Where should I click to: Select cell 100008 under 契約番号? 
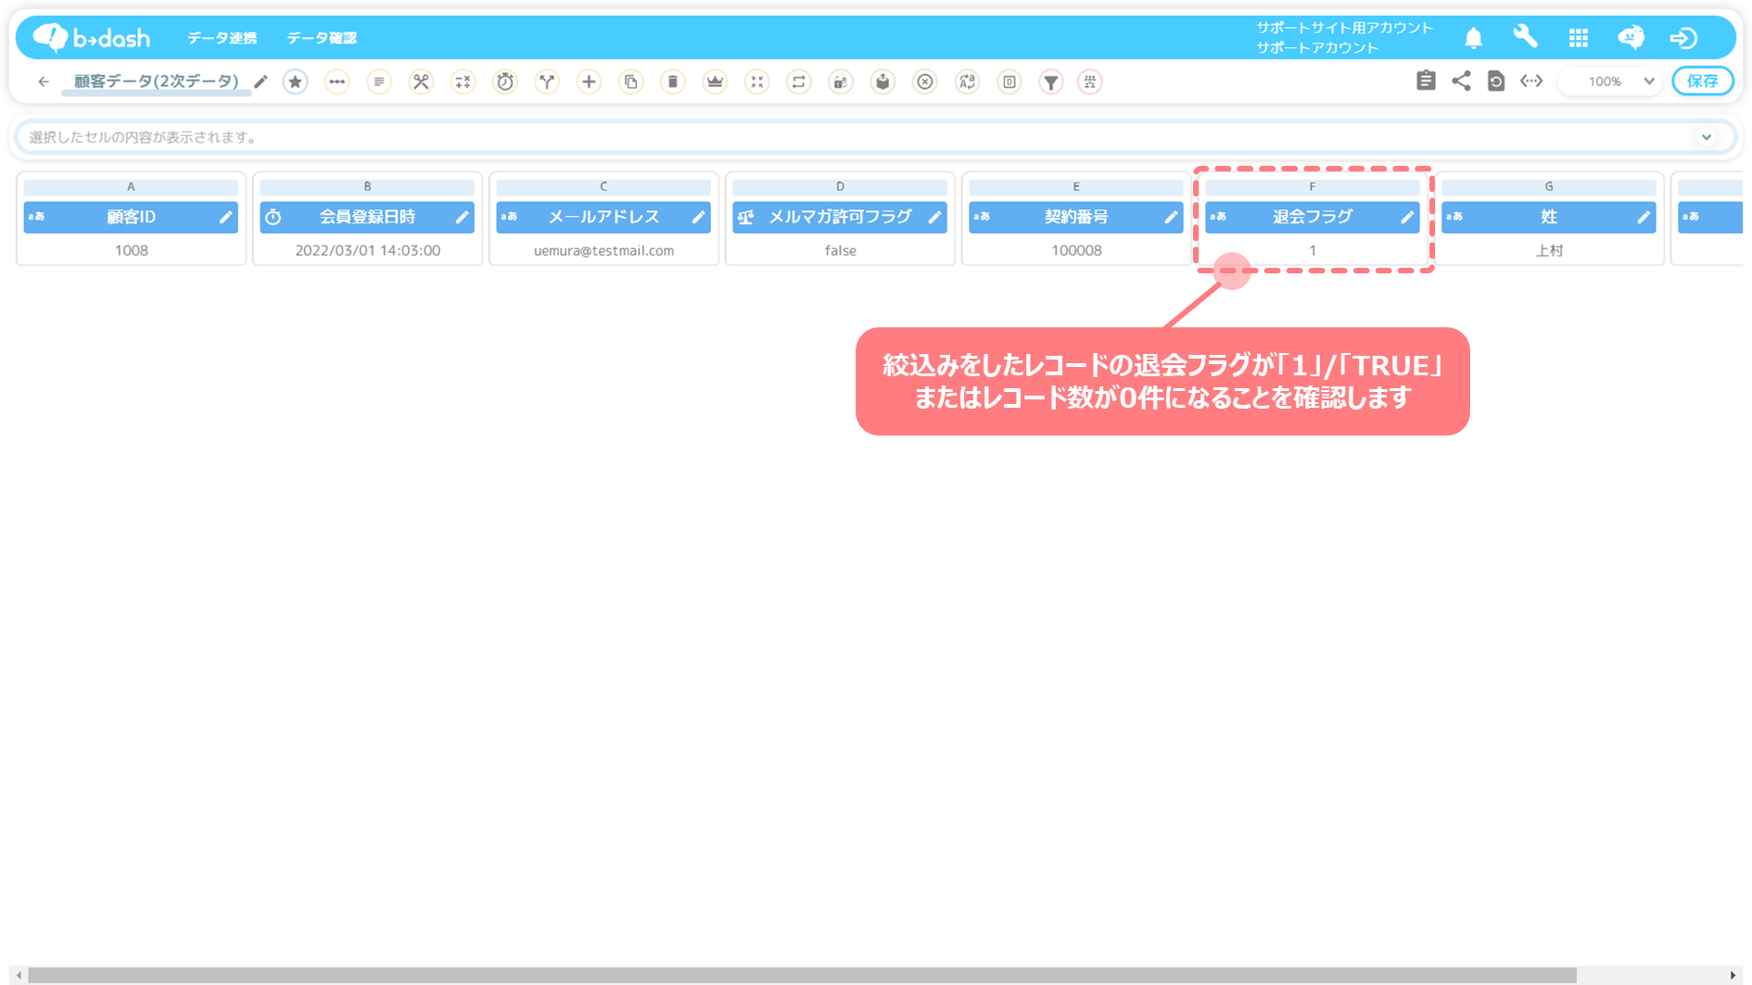[x=1076, y=250]
